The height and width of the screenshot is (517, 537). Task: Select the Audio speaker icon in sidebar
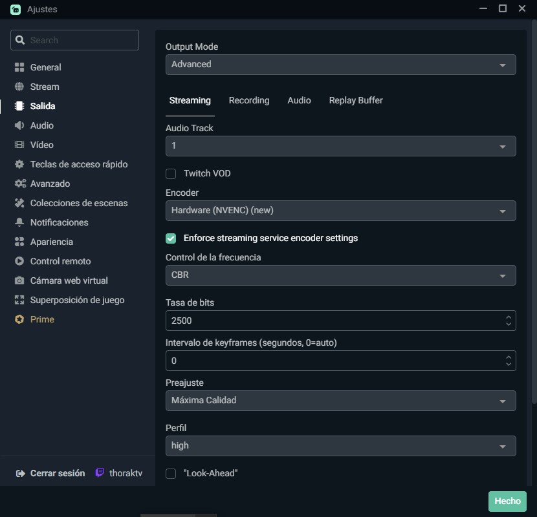point(19,125)
